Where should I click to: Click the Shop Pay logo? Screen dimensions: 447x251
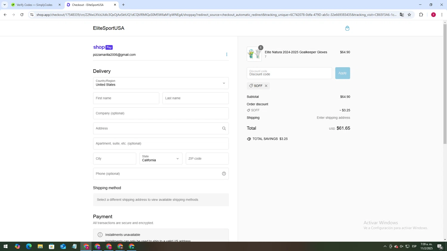pyautogui.click(x=103, y=47)
